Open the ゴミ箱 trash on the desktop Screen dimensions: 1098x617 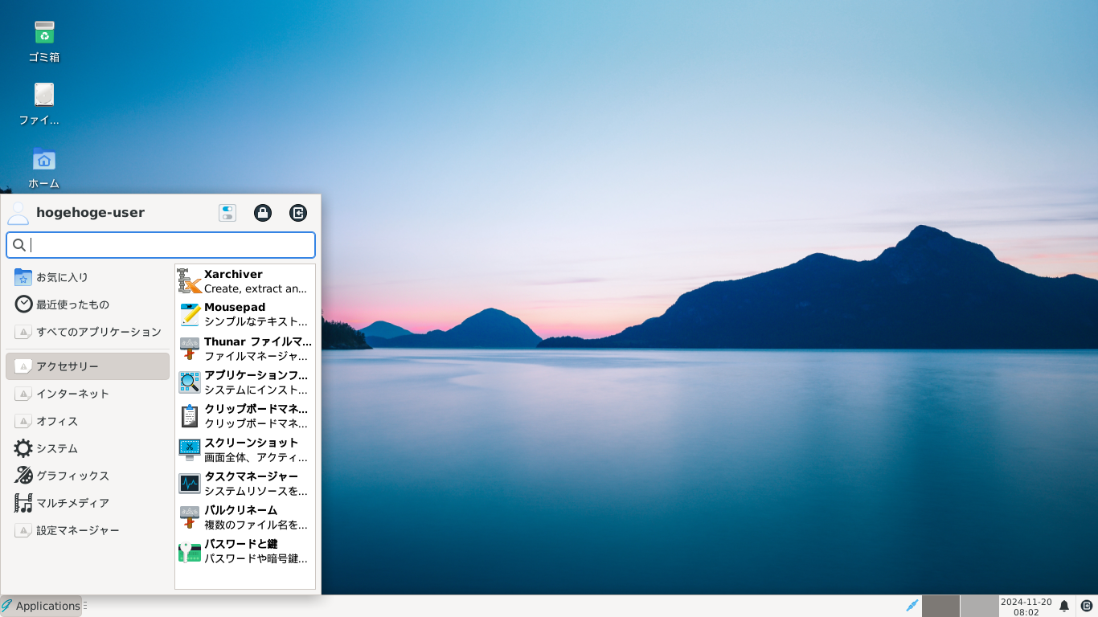[43, 39]
